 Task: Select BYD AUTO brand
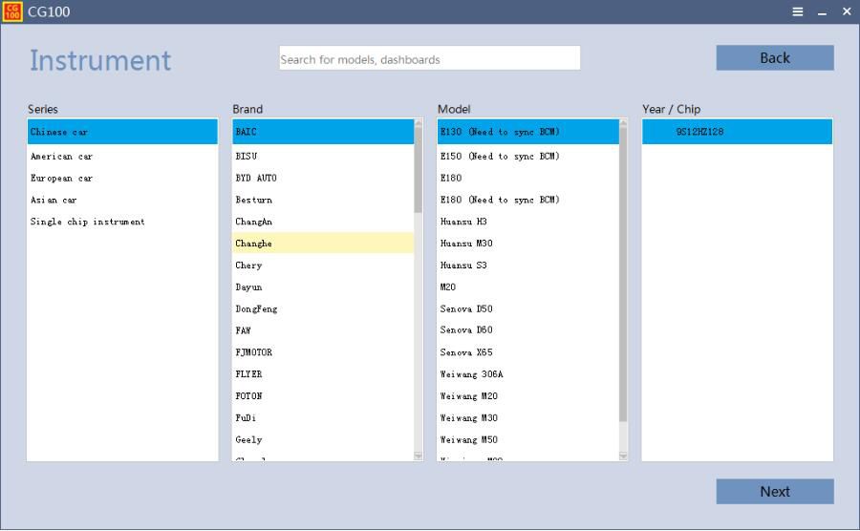click(256, 179)
